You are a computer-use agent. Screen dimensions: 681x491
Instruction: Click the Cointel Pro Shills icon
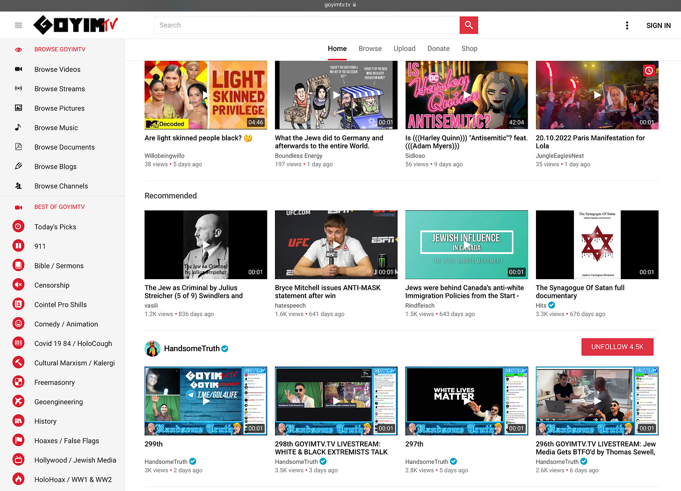[x=18, y=304]
